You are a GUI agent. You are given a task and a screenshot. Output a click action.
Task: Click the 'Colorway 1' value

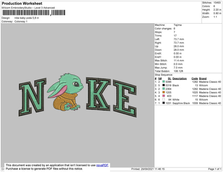click(21, 21)
